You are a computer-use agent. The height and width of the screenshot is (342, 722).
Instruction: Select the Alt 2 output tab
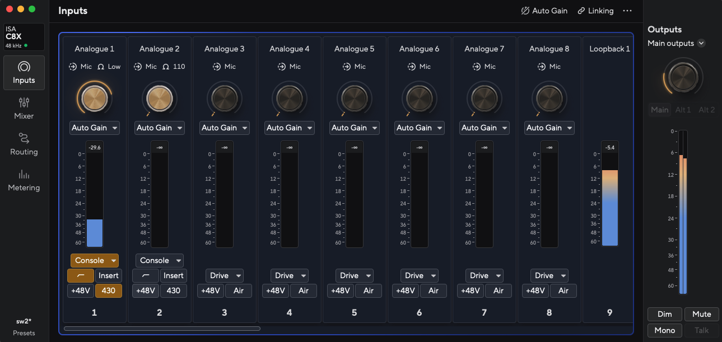tap(706, 110)
